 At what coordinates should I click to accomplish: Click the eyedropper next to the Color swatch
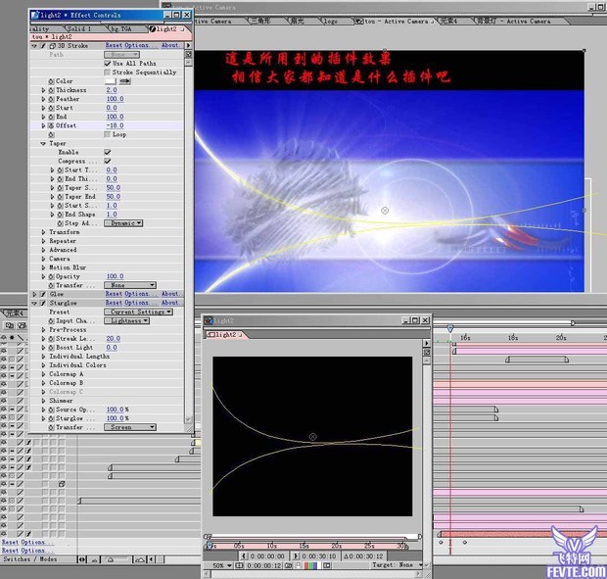coord(125,81)
